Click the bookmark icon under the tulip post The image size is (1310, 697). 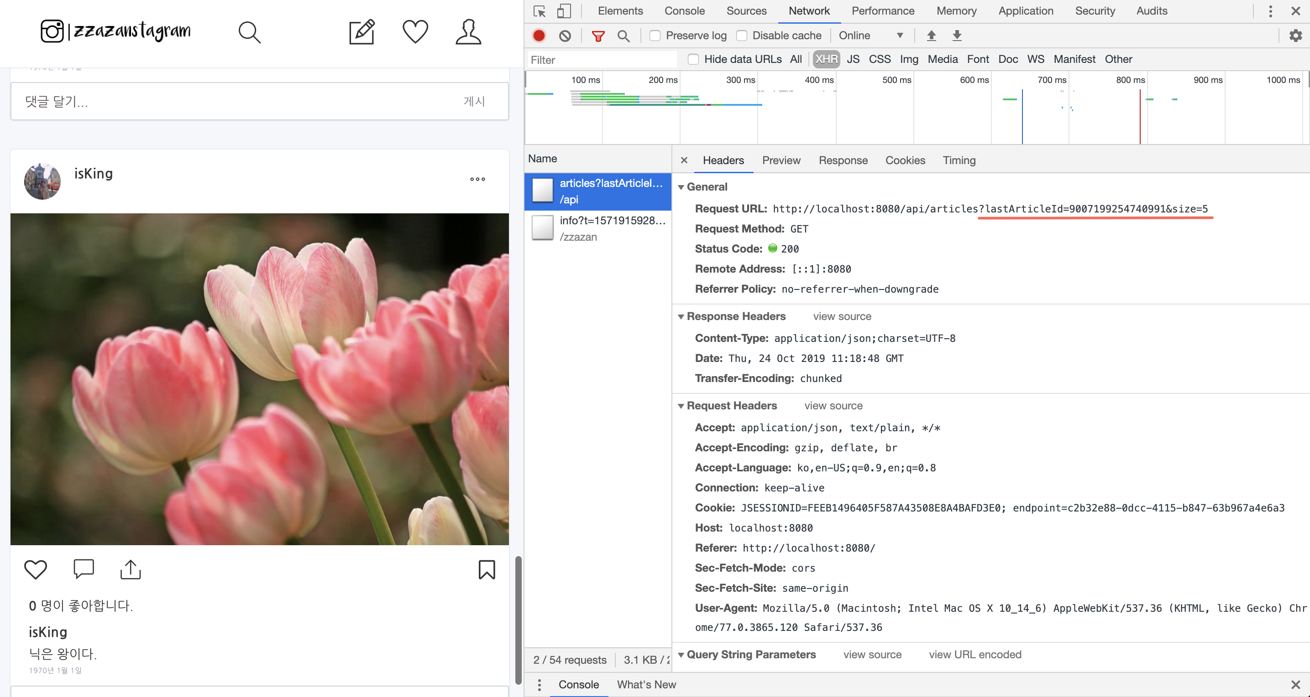486,569
